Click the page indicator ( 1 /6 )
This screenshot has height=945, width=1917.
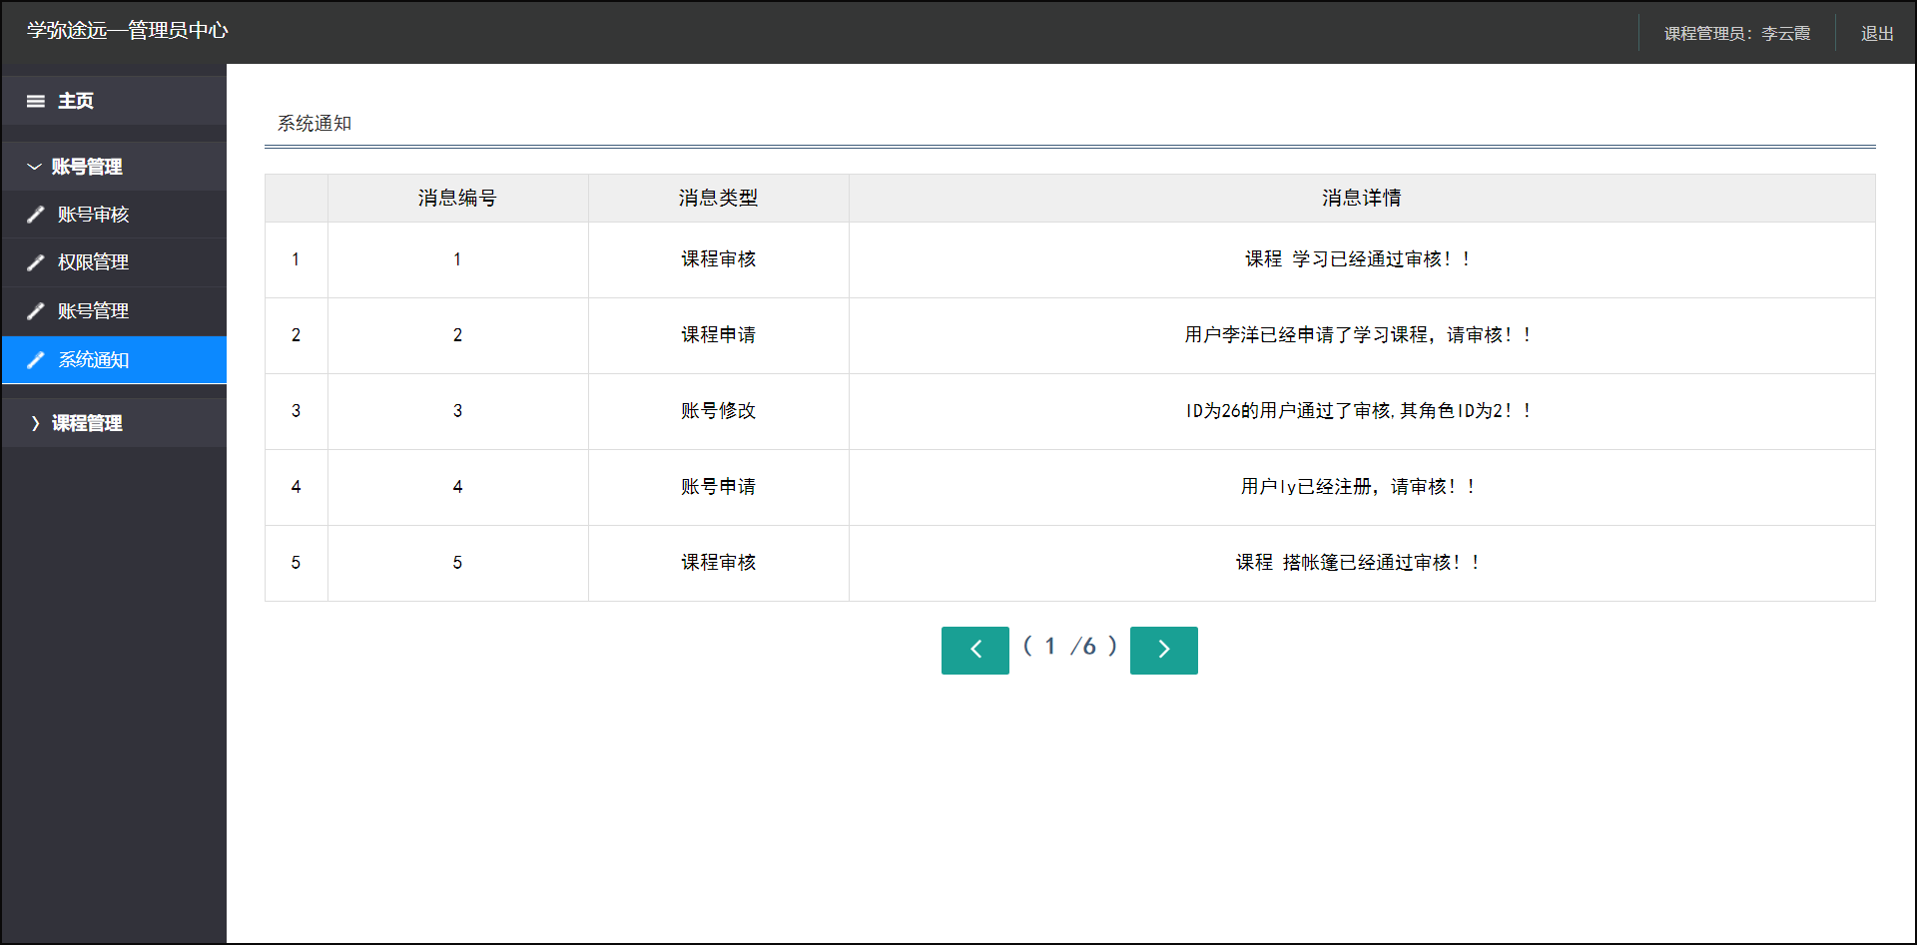point(1068,647)
